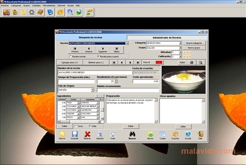Search recipes with the Buscar binoculars

click(x=132, y=135)
